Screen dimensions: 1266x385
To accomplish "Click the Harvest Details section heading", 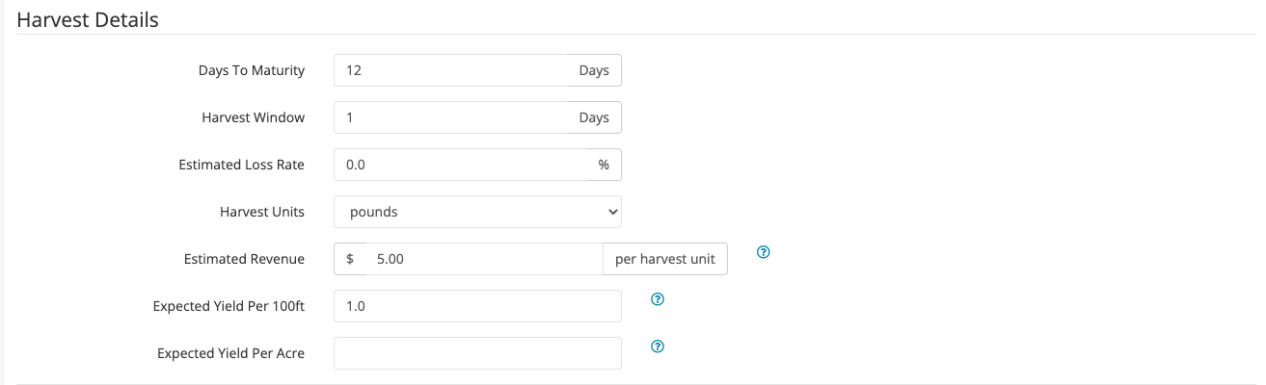I will (88, 19).
